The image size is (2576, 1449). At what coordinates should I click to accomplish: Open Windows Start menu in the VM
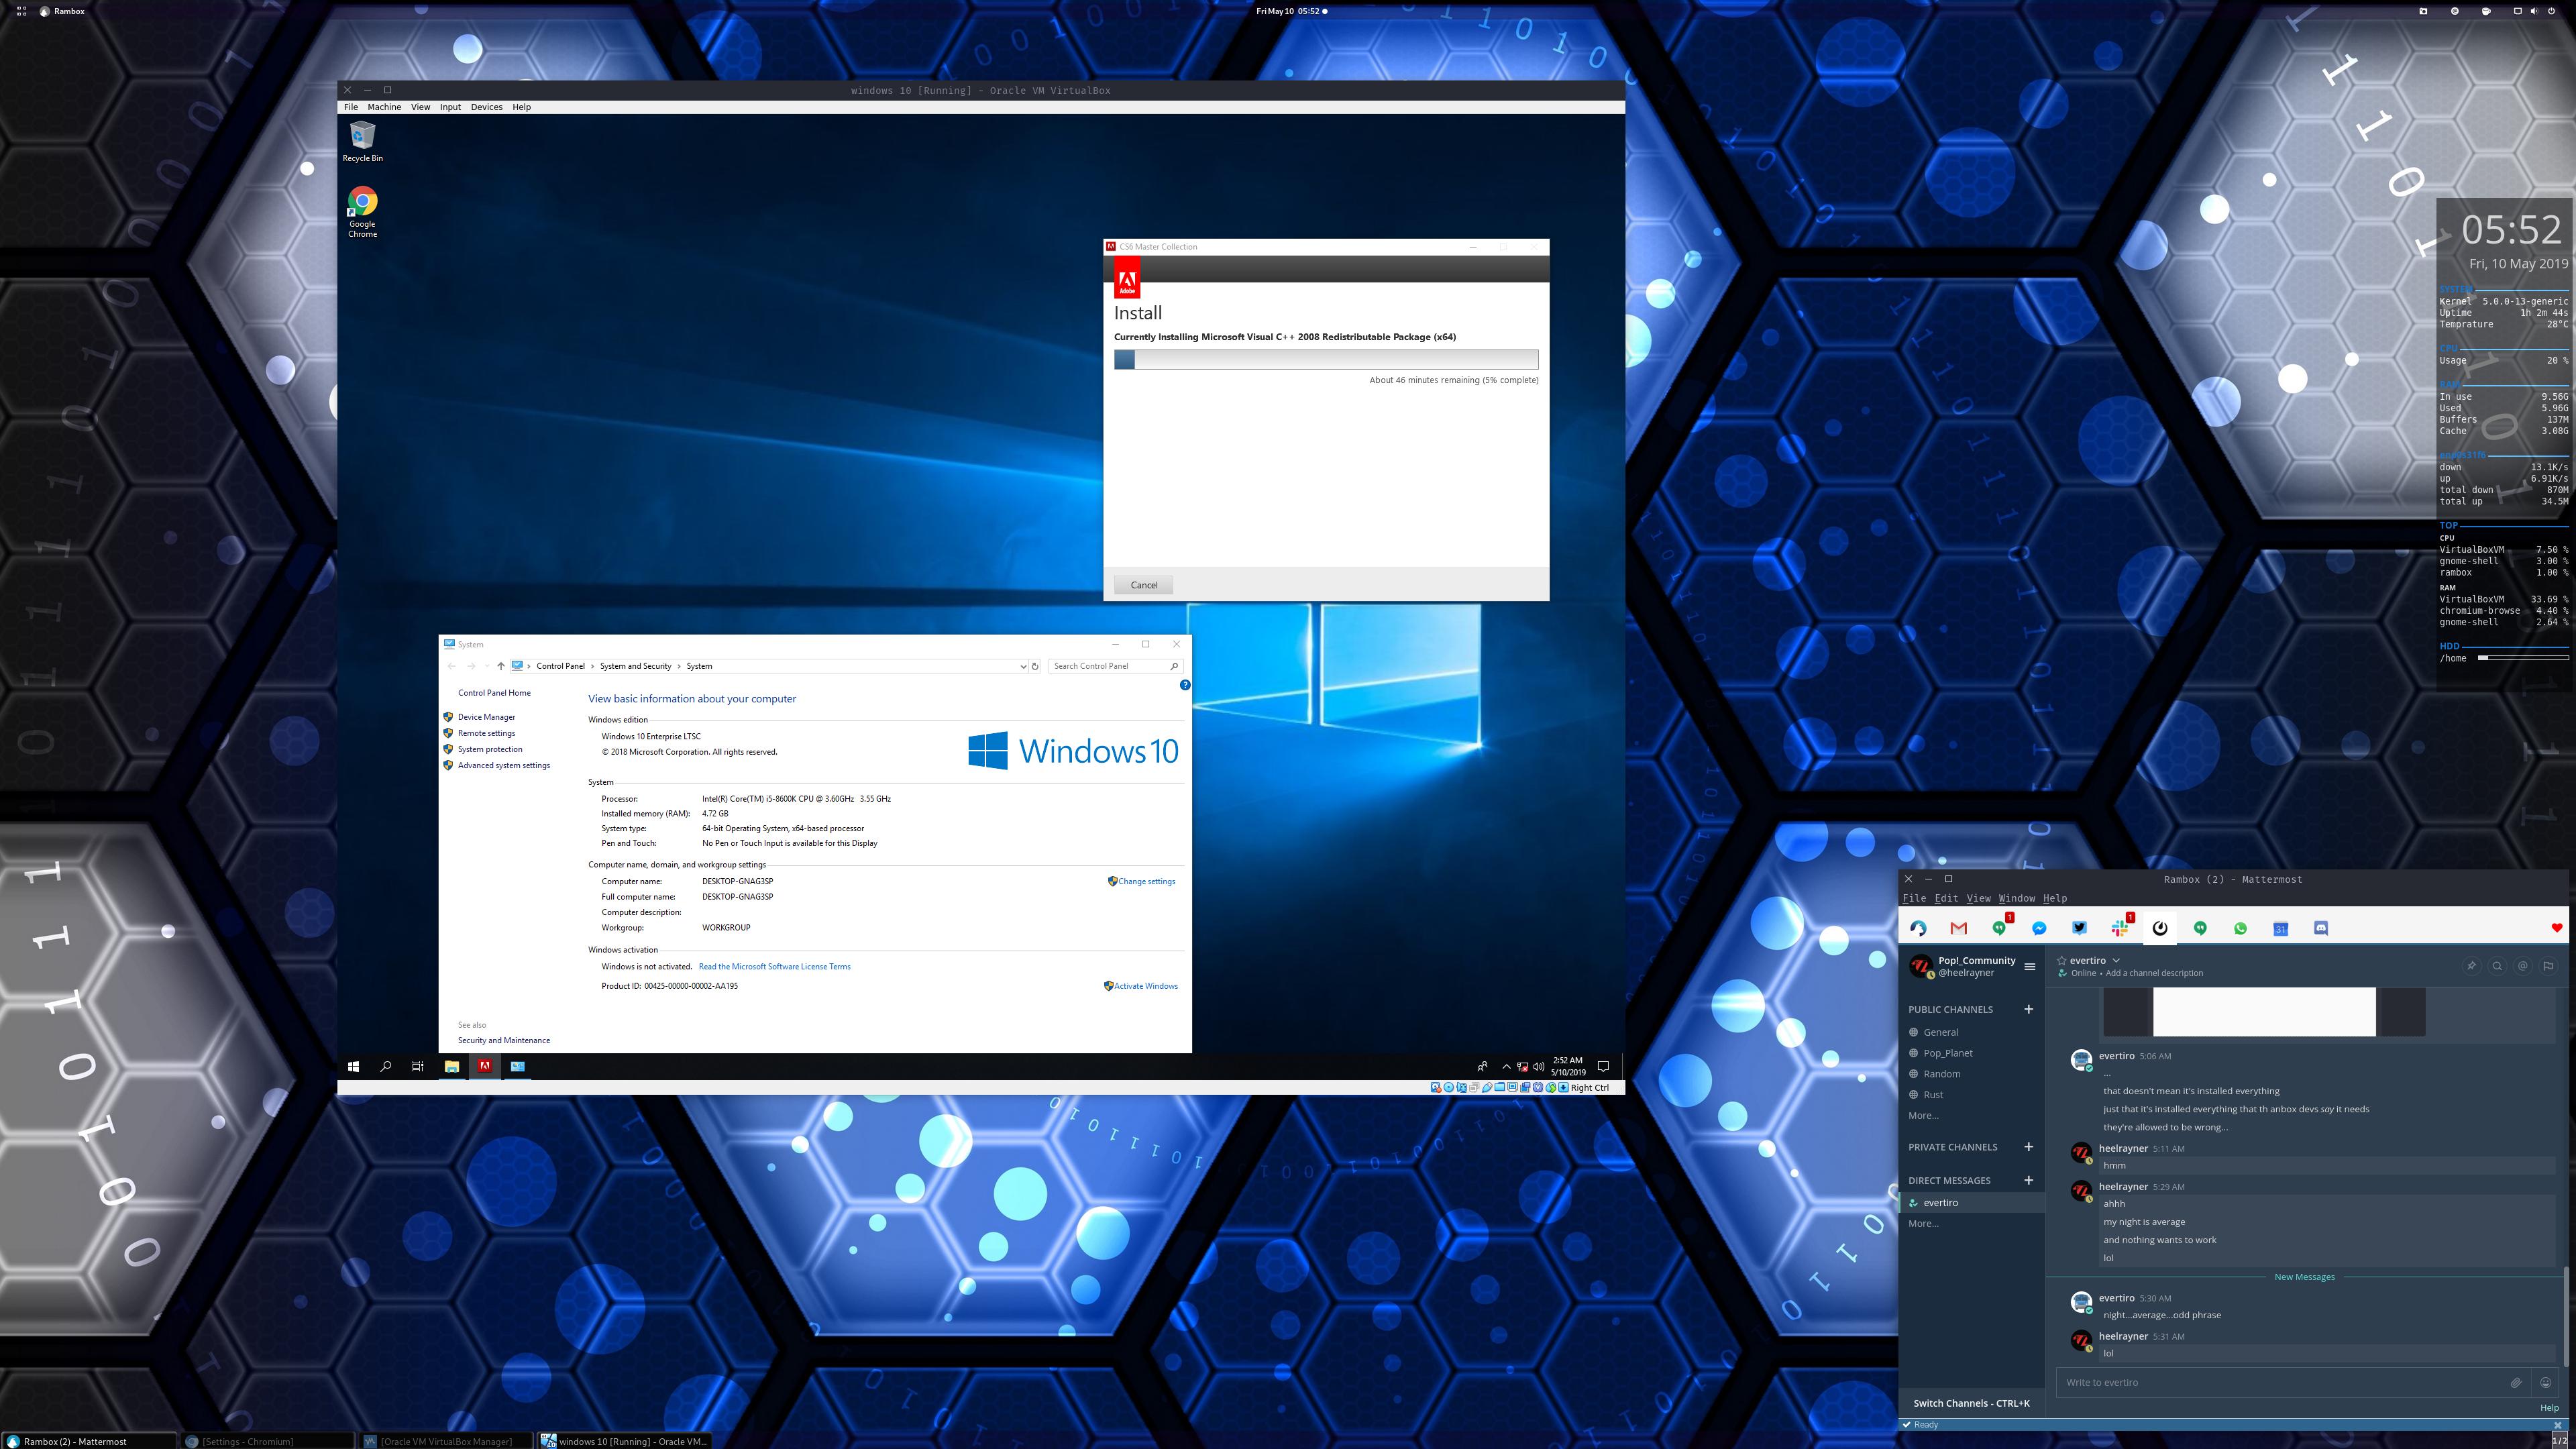pyautogui.click(x=353, y=1066)
